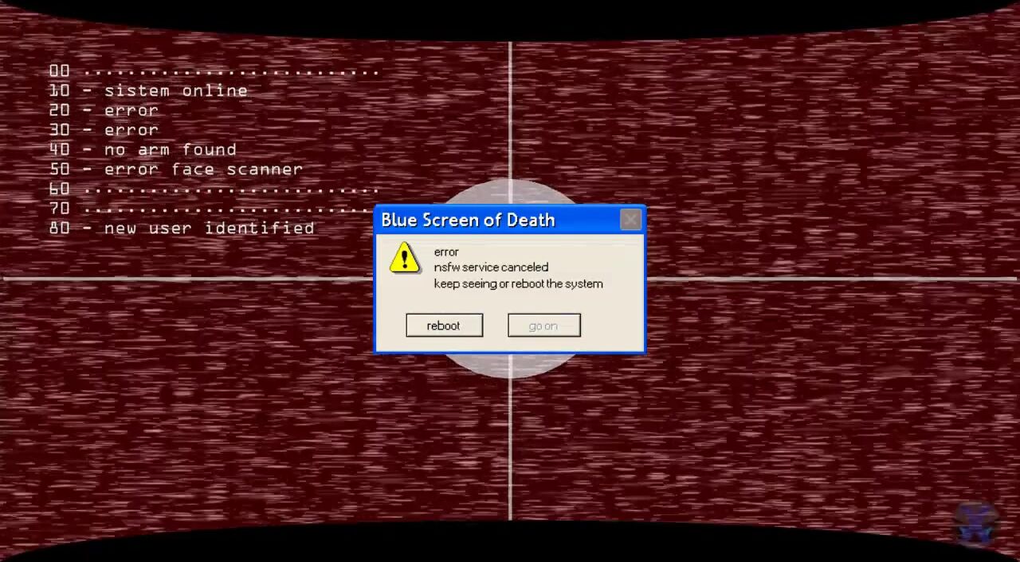Click the "50 - error face scanner" entry
This screenshot has height=562, width=1020.
[x=175, y=170]
